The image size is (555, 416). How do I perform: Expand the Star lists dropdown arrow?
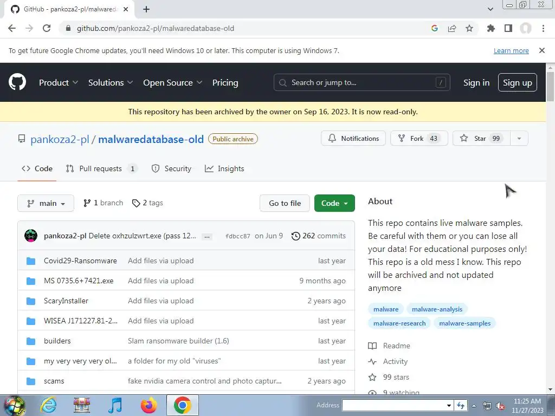tap(519, 138)
